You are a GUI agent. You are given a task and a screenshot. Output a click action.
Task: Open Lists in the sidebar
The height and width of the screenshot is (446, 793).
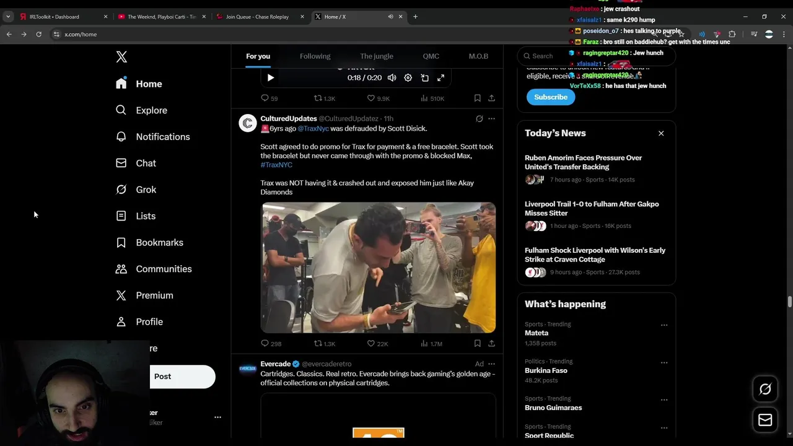point(136,216)
